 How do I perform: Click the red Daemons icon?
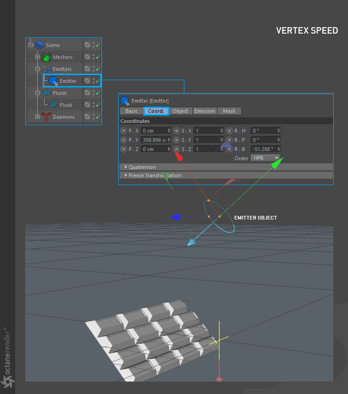pyautogui.click(x=46, y=117)
